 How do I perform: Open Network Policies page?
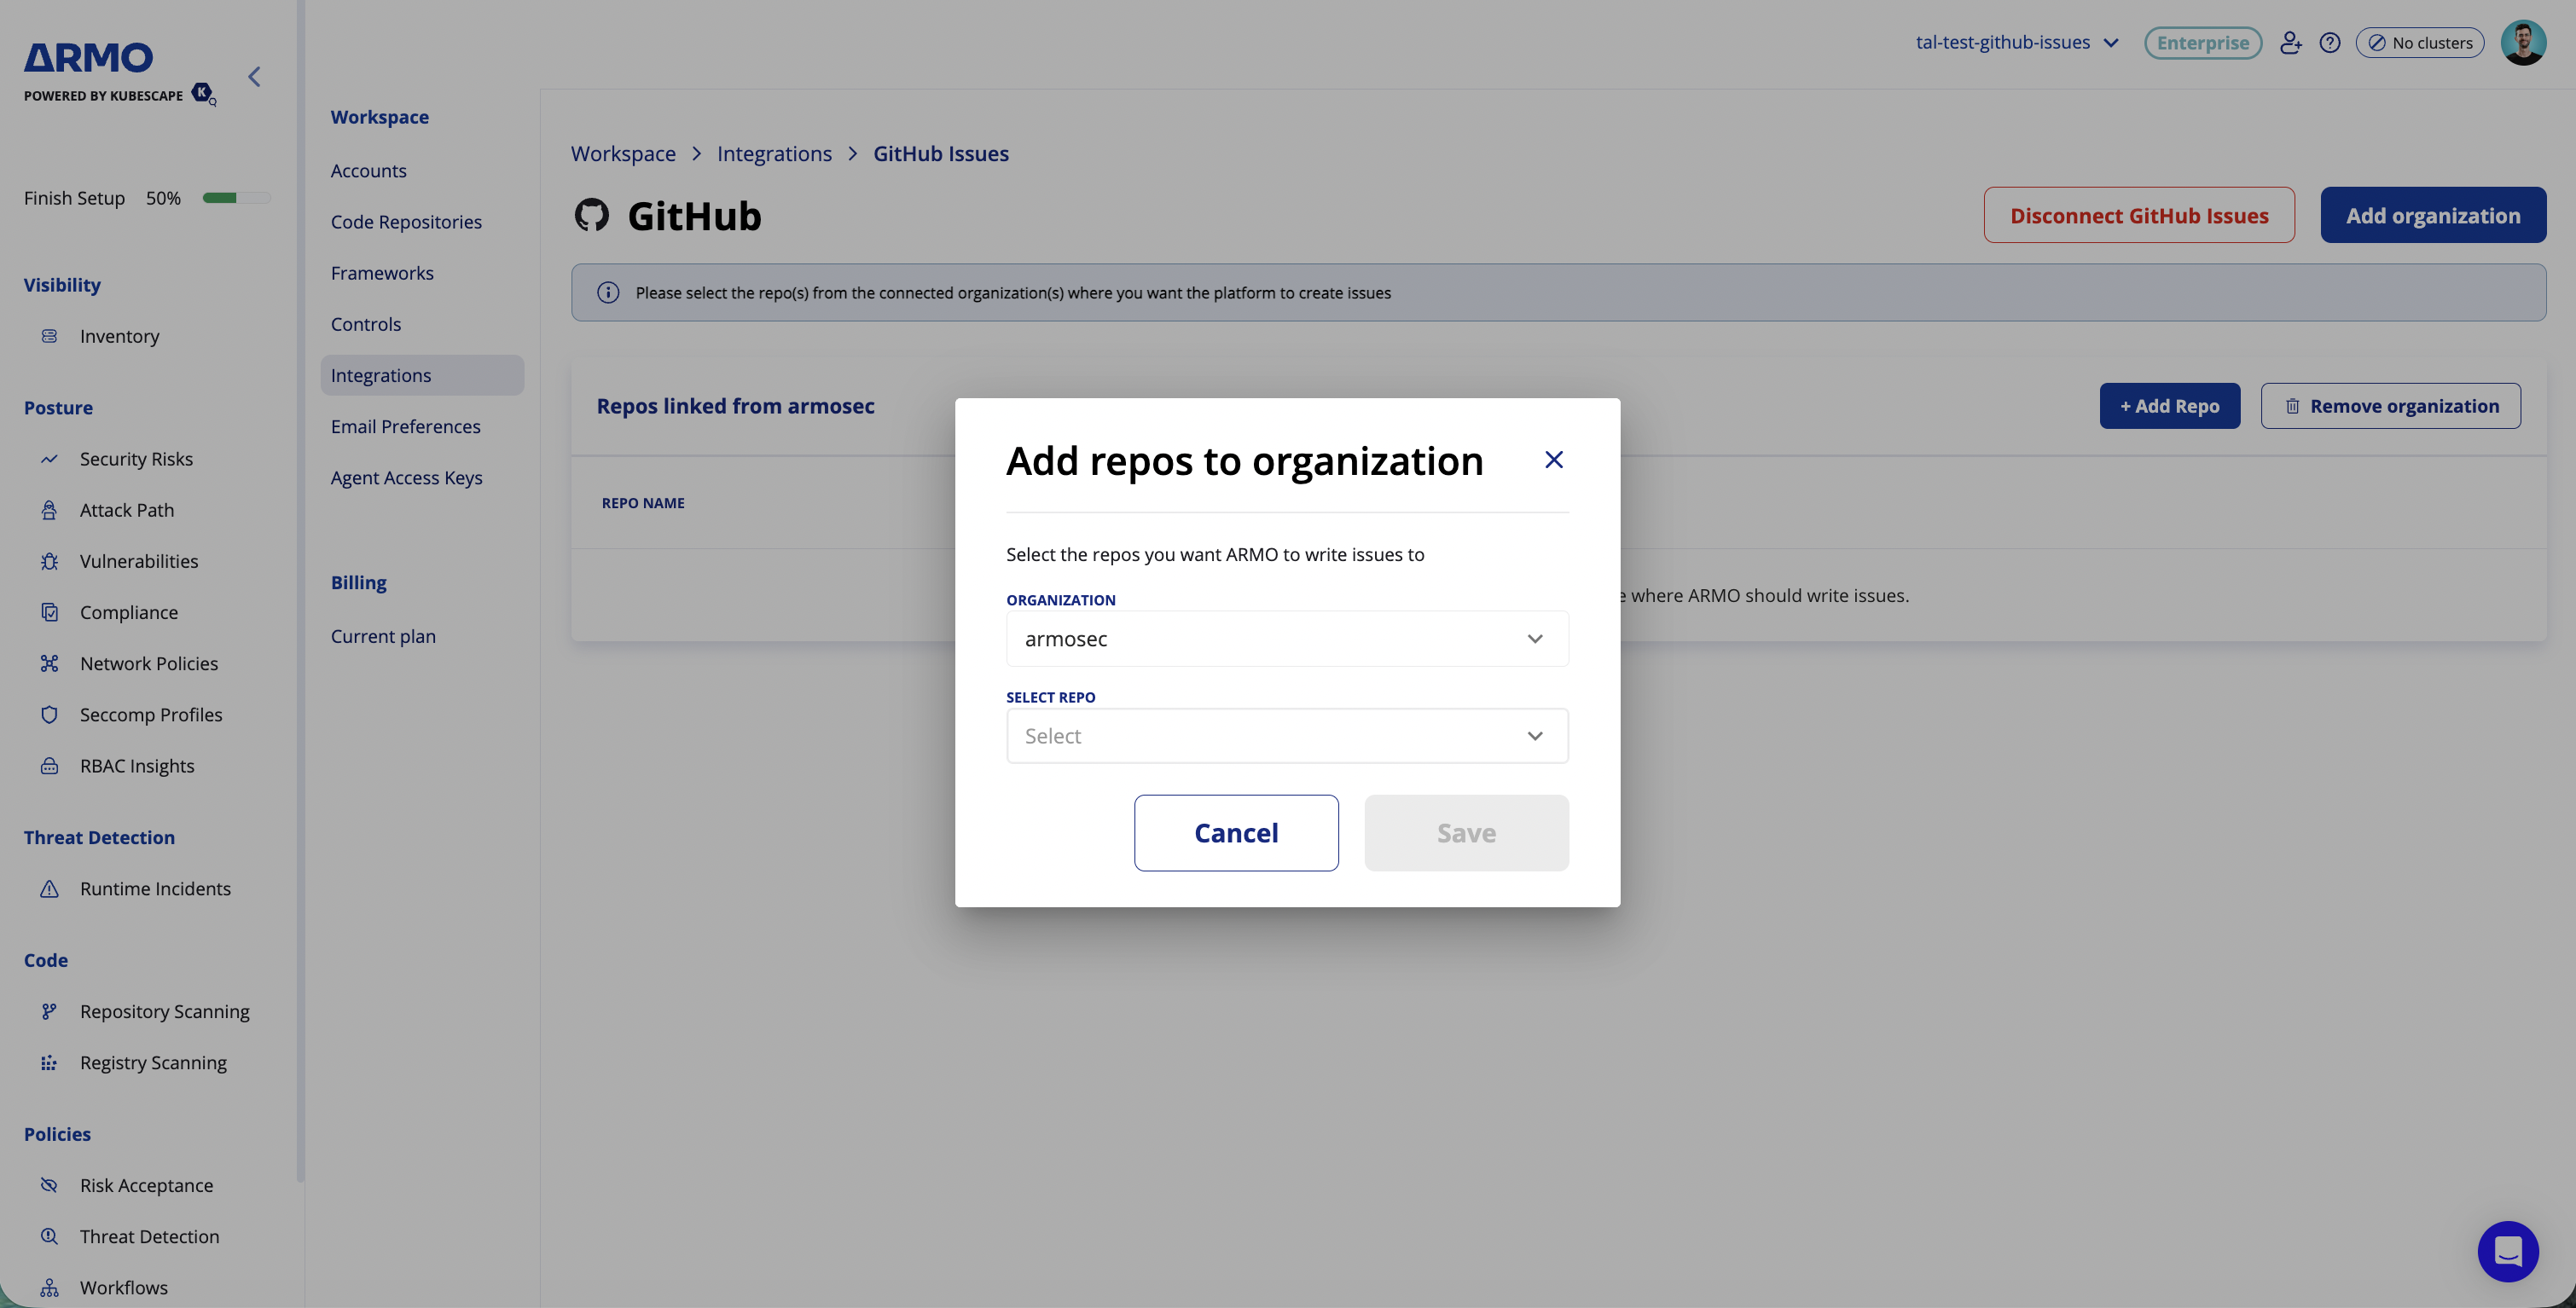(149, 663)
